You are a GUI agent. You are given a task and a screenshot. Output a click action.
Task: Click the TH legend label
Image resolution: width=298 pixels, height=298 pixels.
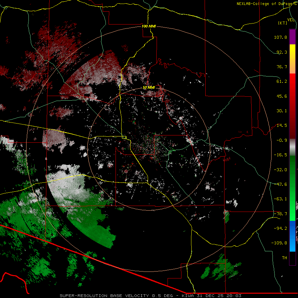(284, 258)
